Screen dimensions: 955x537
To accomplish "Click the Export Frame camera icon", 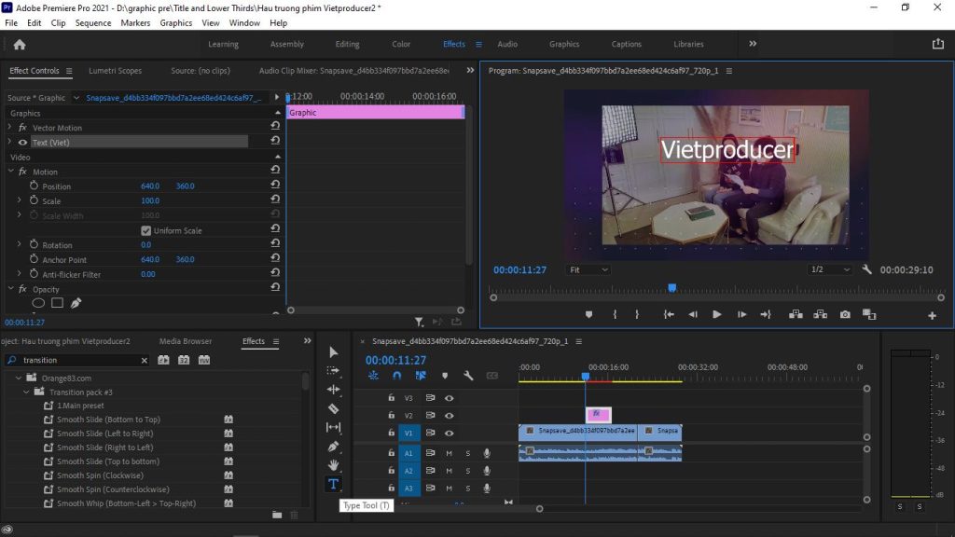I will pyautogui.click(x=844, y=314).
